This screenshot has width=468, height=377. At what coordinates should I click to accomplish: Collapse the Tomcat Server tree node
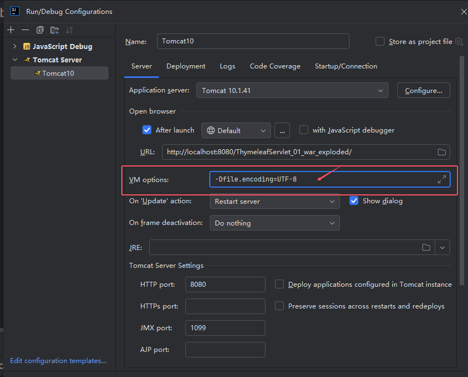click(x=15, y=60)
